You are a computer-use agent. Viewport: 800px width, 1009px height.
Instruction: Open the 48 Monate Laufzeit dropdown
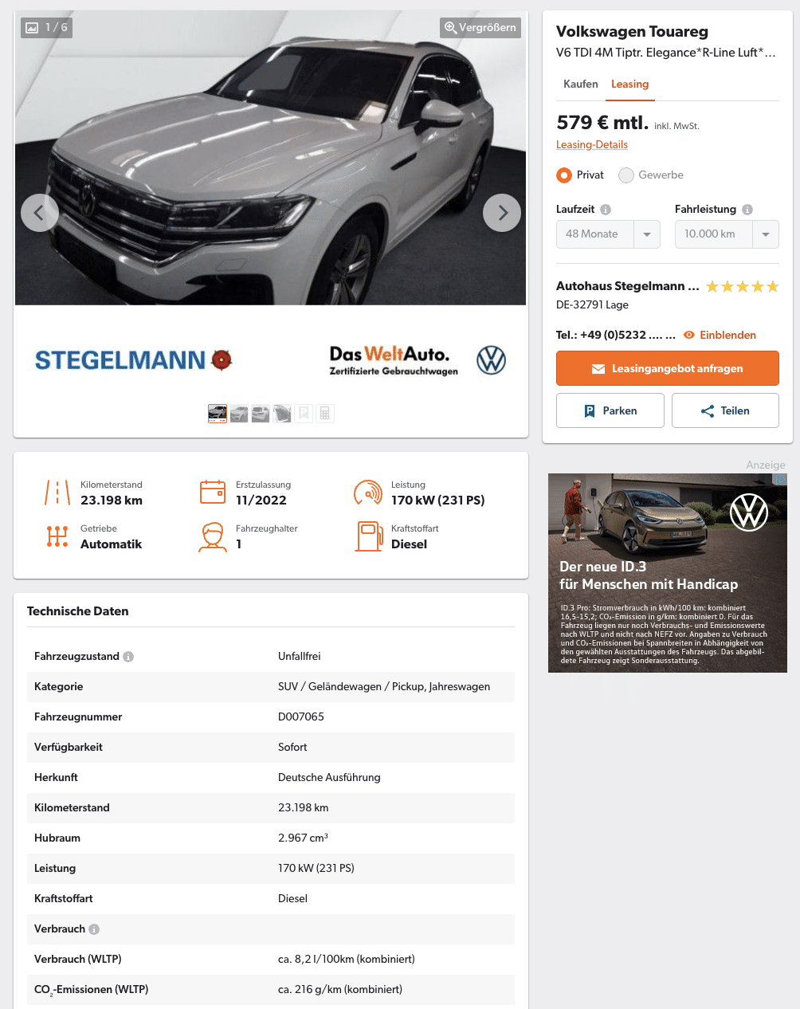[608, 234]
